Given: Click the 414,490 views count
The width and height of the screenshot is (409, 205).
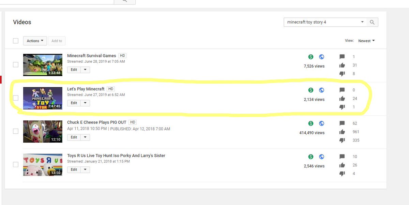Looking at the screenshot, I should (x=312, y=133).
